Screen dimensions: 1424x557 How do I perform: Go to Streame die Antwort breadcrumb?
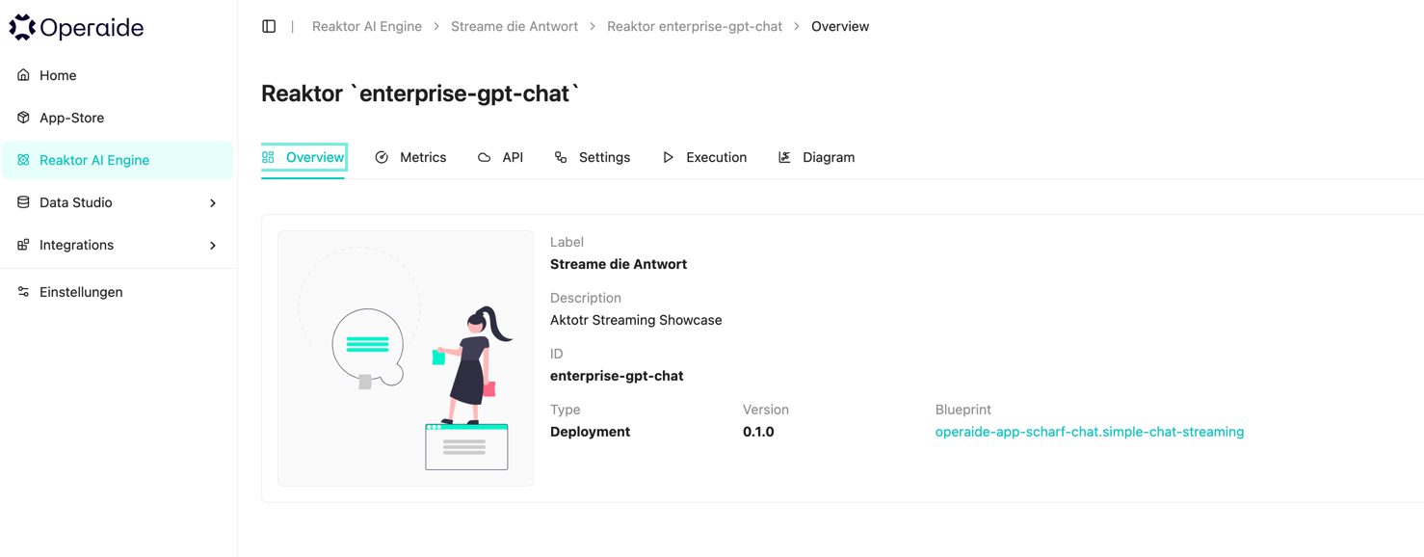point(514,27)
